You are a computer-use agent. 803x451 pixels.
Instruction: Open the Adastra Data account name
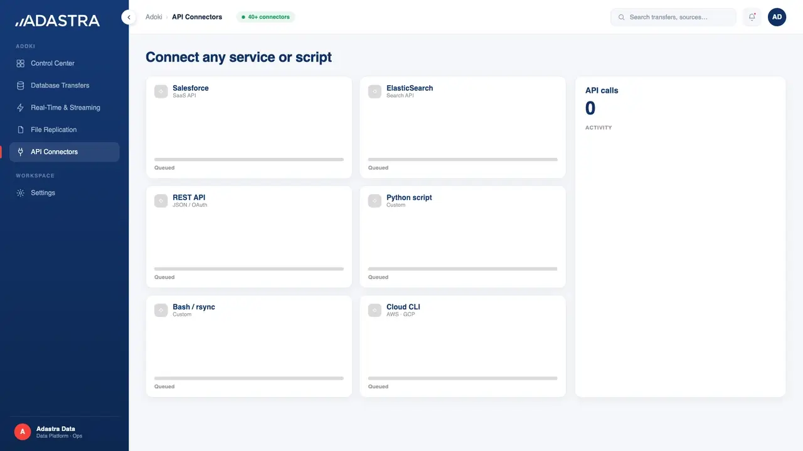(56, 429)
